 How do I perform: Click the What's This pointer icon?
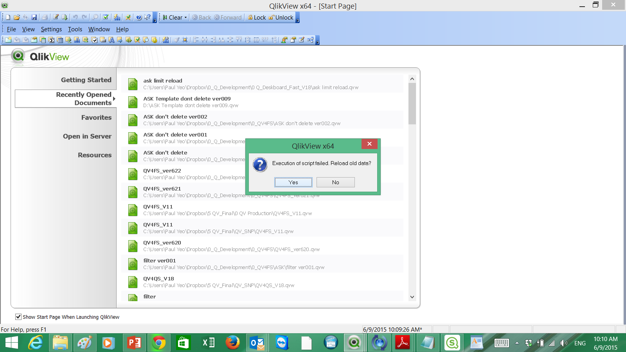(x=147, y=17)
